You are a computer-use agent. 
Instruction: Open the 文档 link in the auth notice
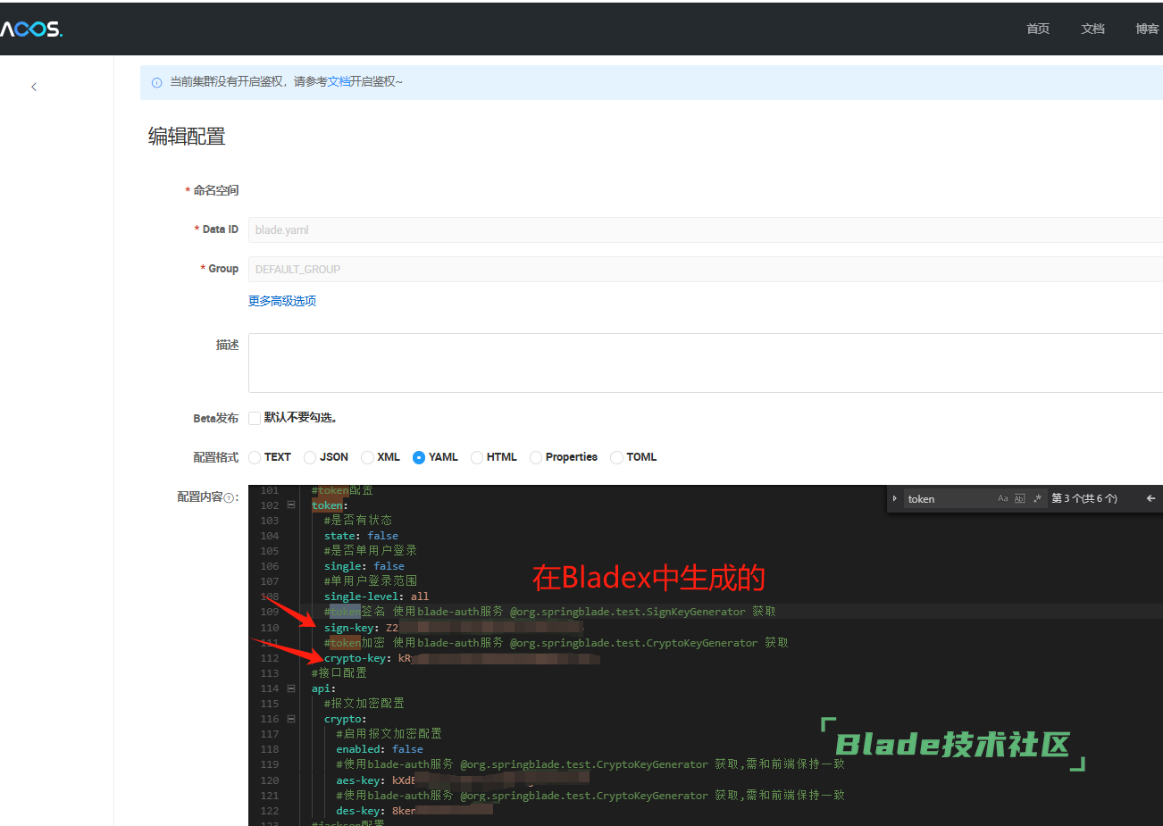339,81
